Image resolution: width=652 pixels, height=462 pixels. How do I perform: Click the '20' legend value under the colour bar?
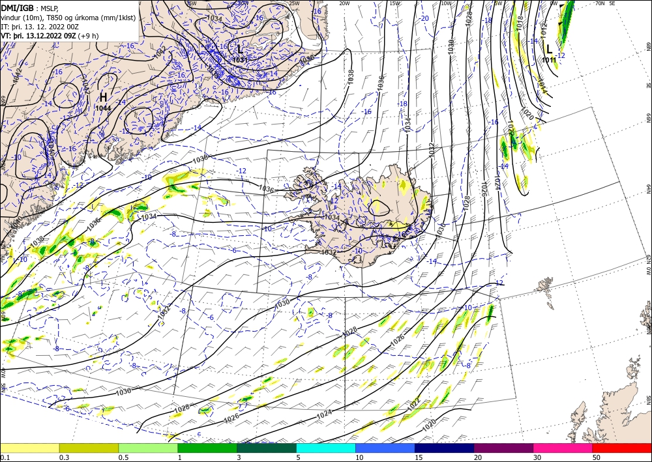pos(478,457)
